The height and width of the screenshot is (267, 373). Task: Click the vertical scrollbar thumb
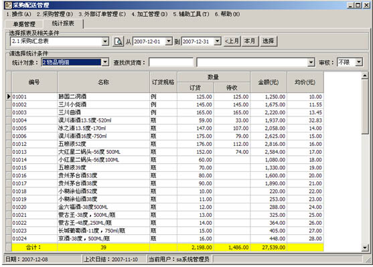tap(365, 107)
